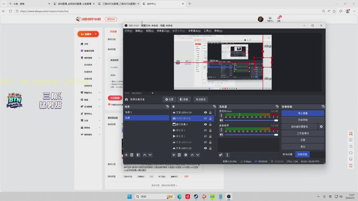Click the OBS icon in the taskbar

tap(229, 197)
